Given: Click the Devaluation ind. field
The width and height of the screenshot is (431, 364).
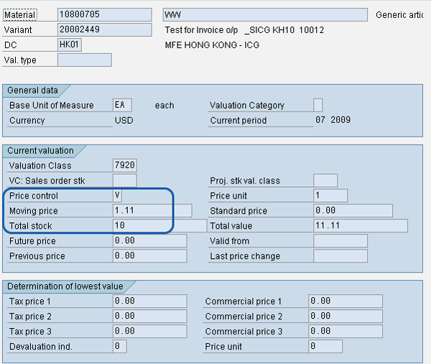Looking at the screenshot, I should (x=119, y=347).
